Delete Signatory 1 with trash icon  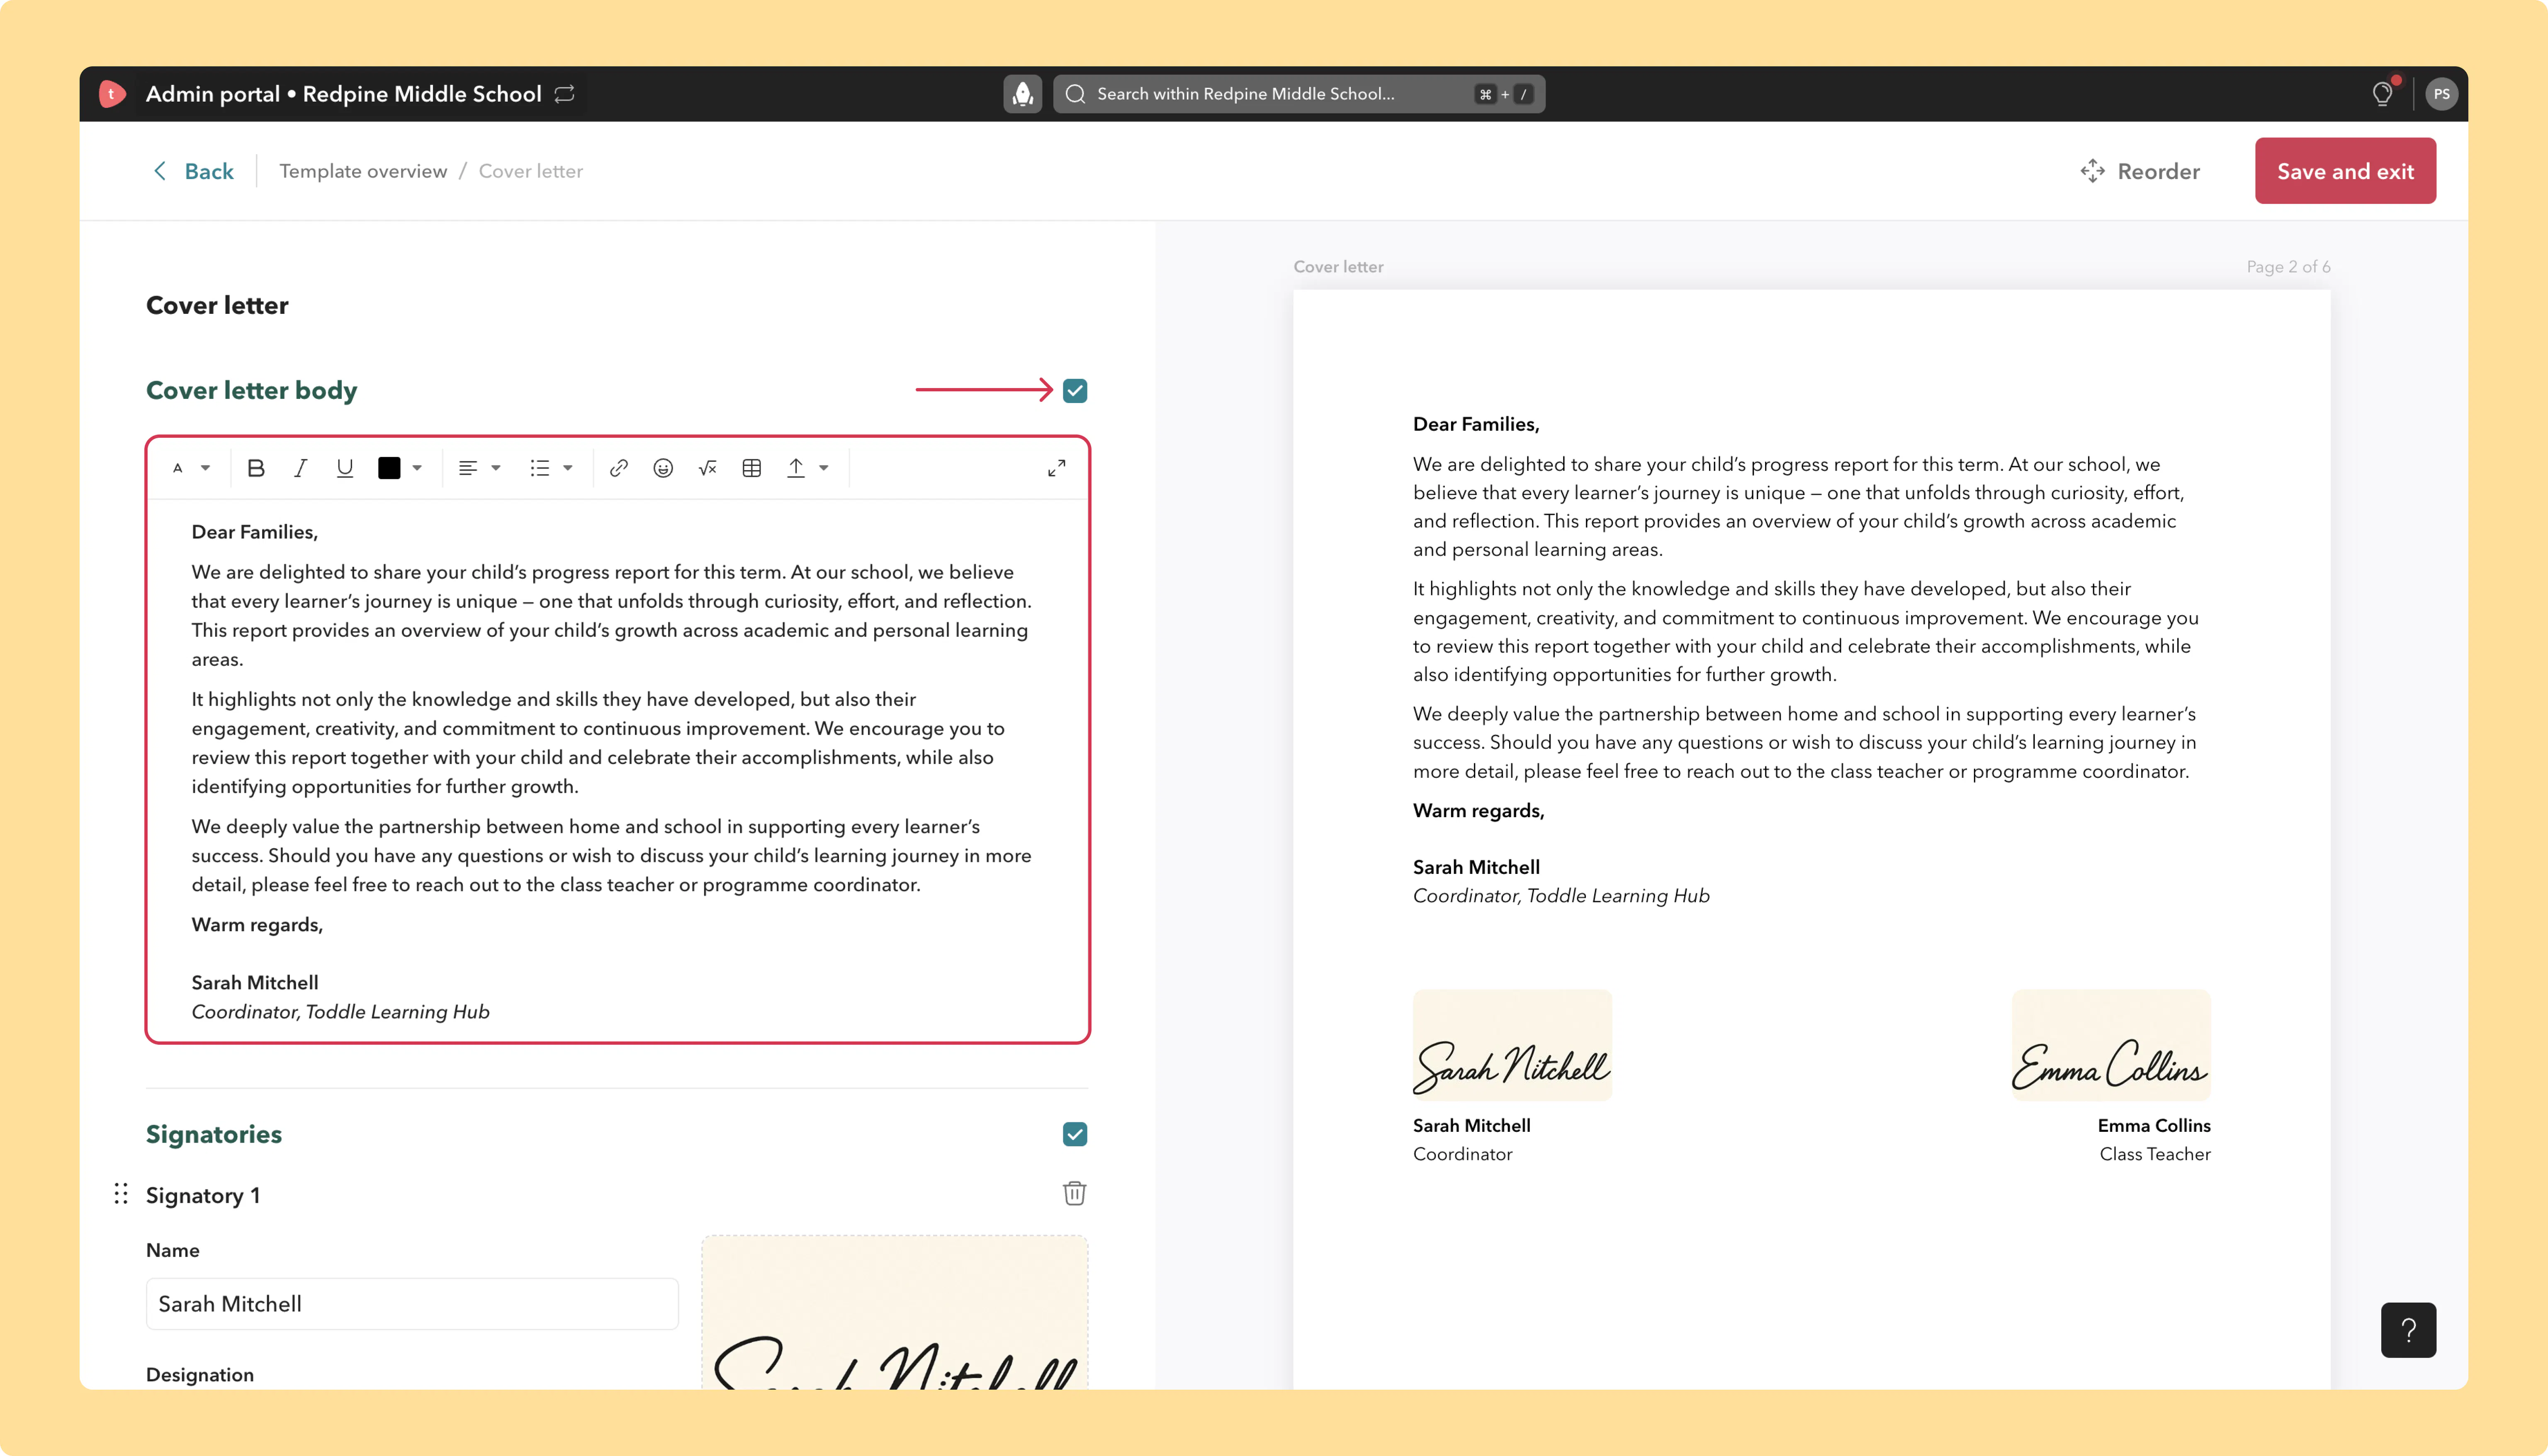click(1075, 1193)
